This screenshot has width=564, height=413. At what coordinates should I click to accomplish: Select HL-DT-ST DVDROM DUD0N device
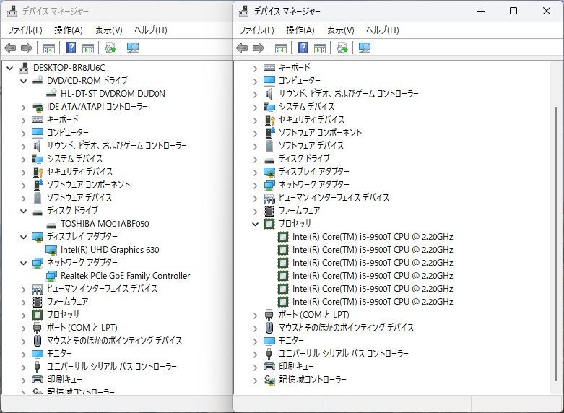coord(113,94)
